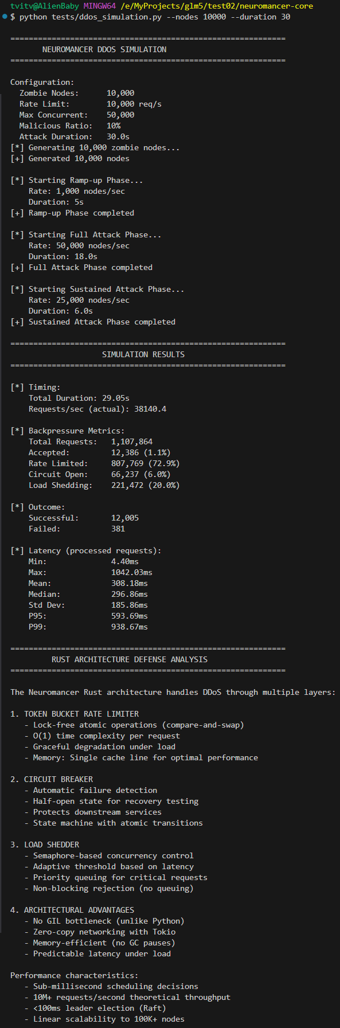340x1028 pixels.
Task: Click 'Full Attack Phase completed' line
Action: point(81,268)
